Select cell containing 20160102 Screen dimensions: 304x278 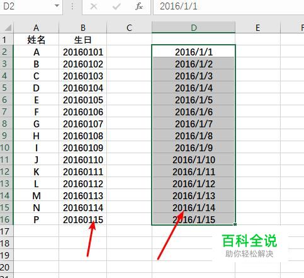tap(83, 64)
